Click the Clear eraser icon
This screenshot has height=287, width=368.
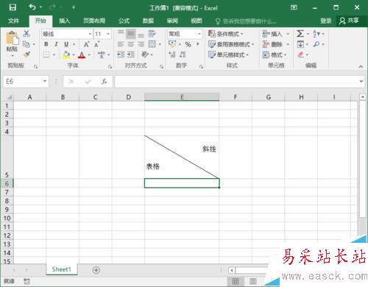coord(300,54)
